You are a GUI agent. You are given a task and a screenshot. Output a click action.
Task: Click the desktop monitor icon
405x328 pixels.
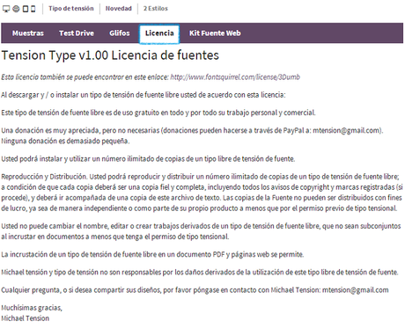pos(6,9)
